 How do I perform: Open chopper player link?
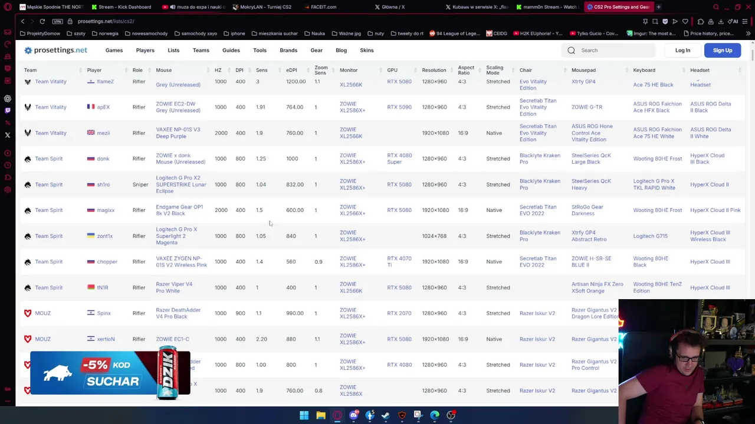(107, 261)
